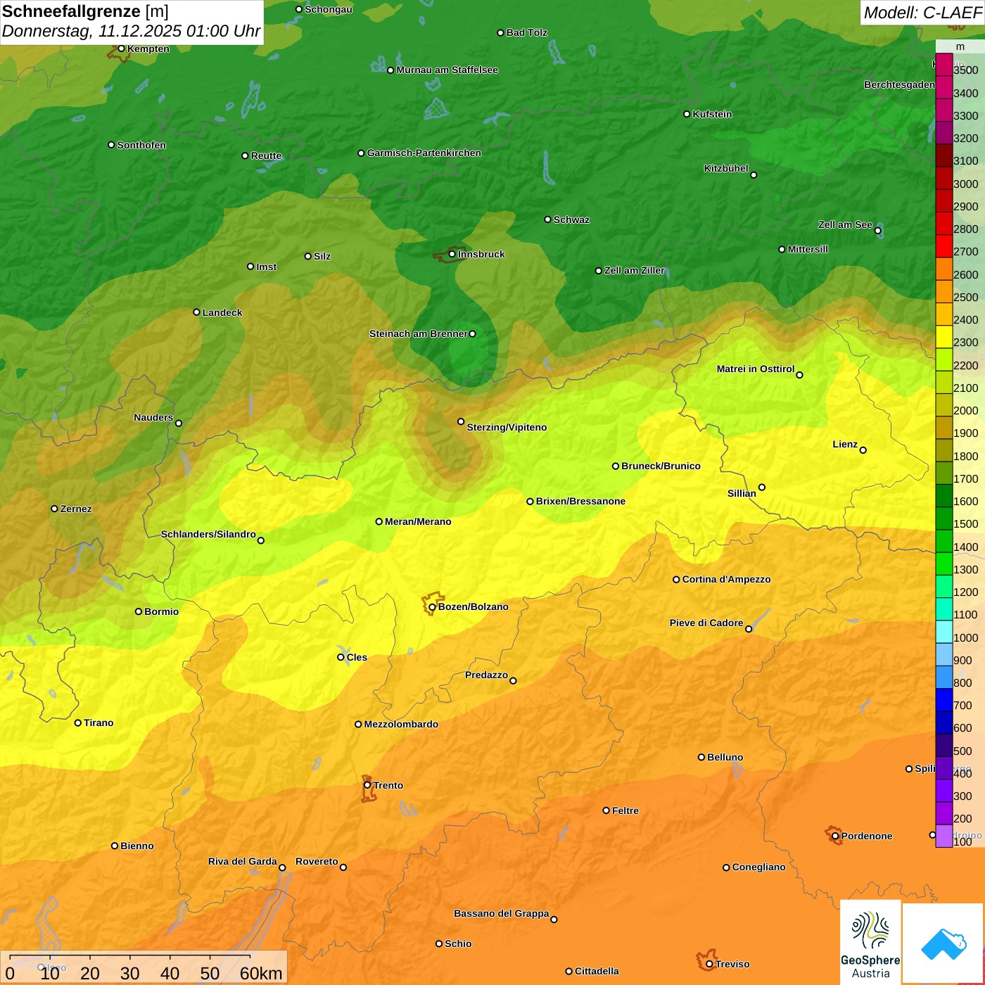
Task: Click the Steinach am Brenner label
Action: tap(419, 333)
